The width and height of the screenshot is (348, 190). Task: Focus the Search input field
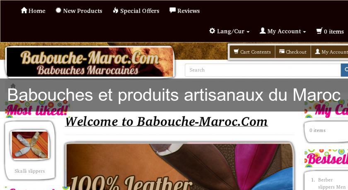(263, 70)
